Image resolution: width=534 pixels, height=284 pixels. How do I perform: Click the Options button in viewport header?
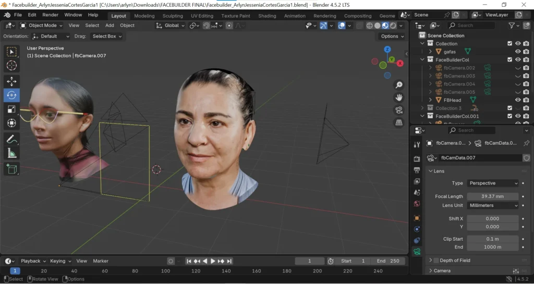392,36
